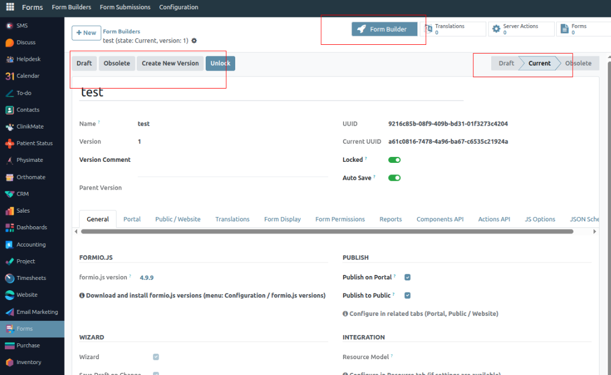Viewport: 611px width, 375px height.
Task: Open Email Marketing app icon
Action: [x=10, y=312]
